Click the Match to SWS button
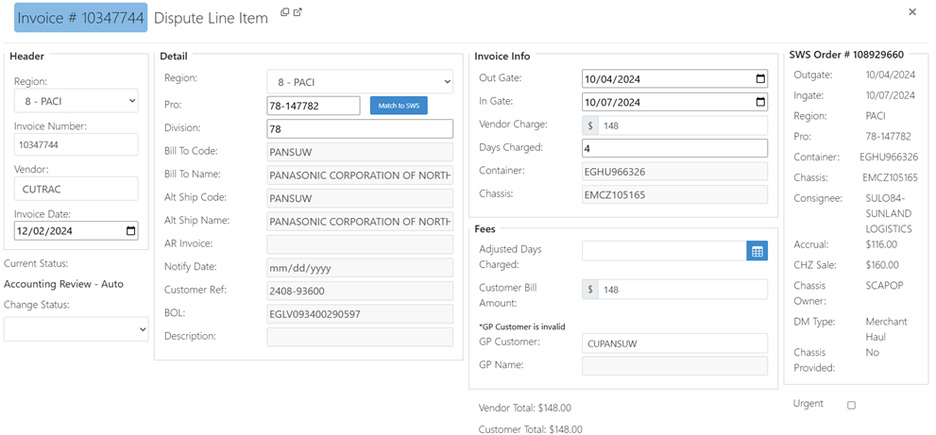This screenshot has height=435, width=936. [x=399, y=106]
